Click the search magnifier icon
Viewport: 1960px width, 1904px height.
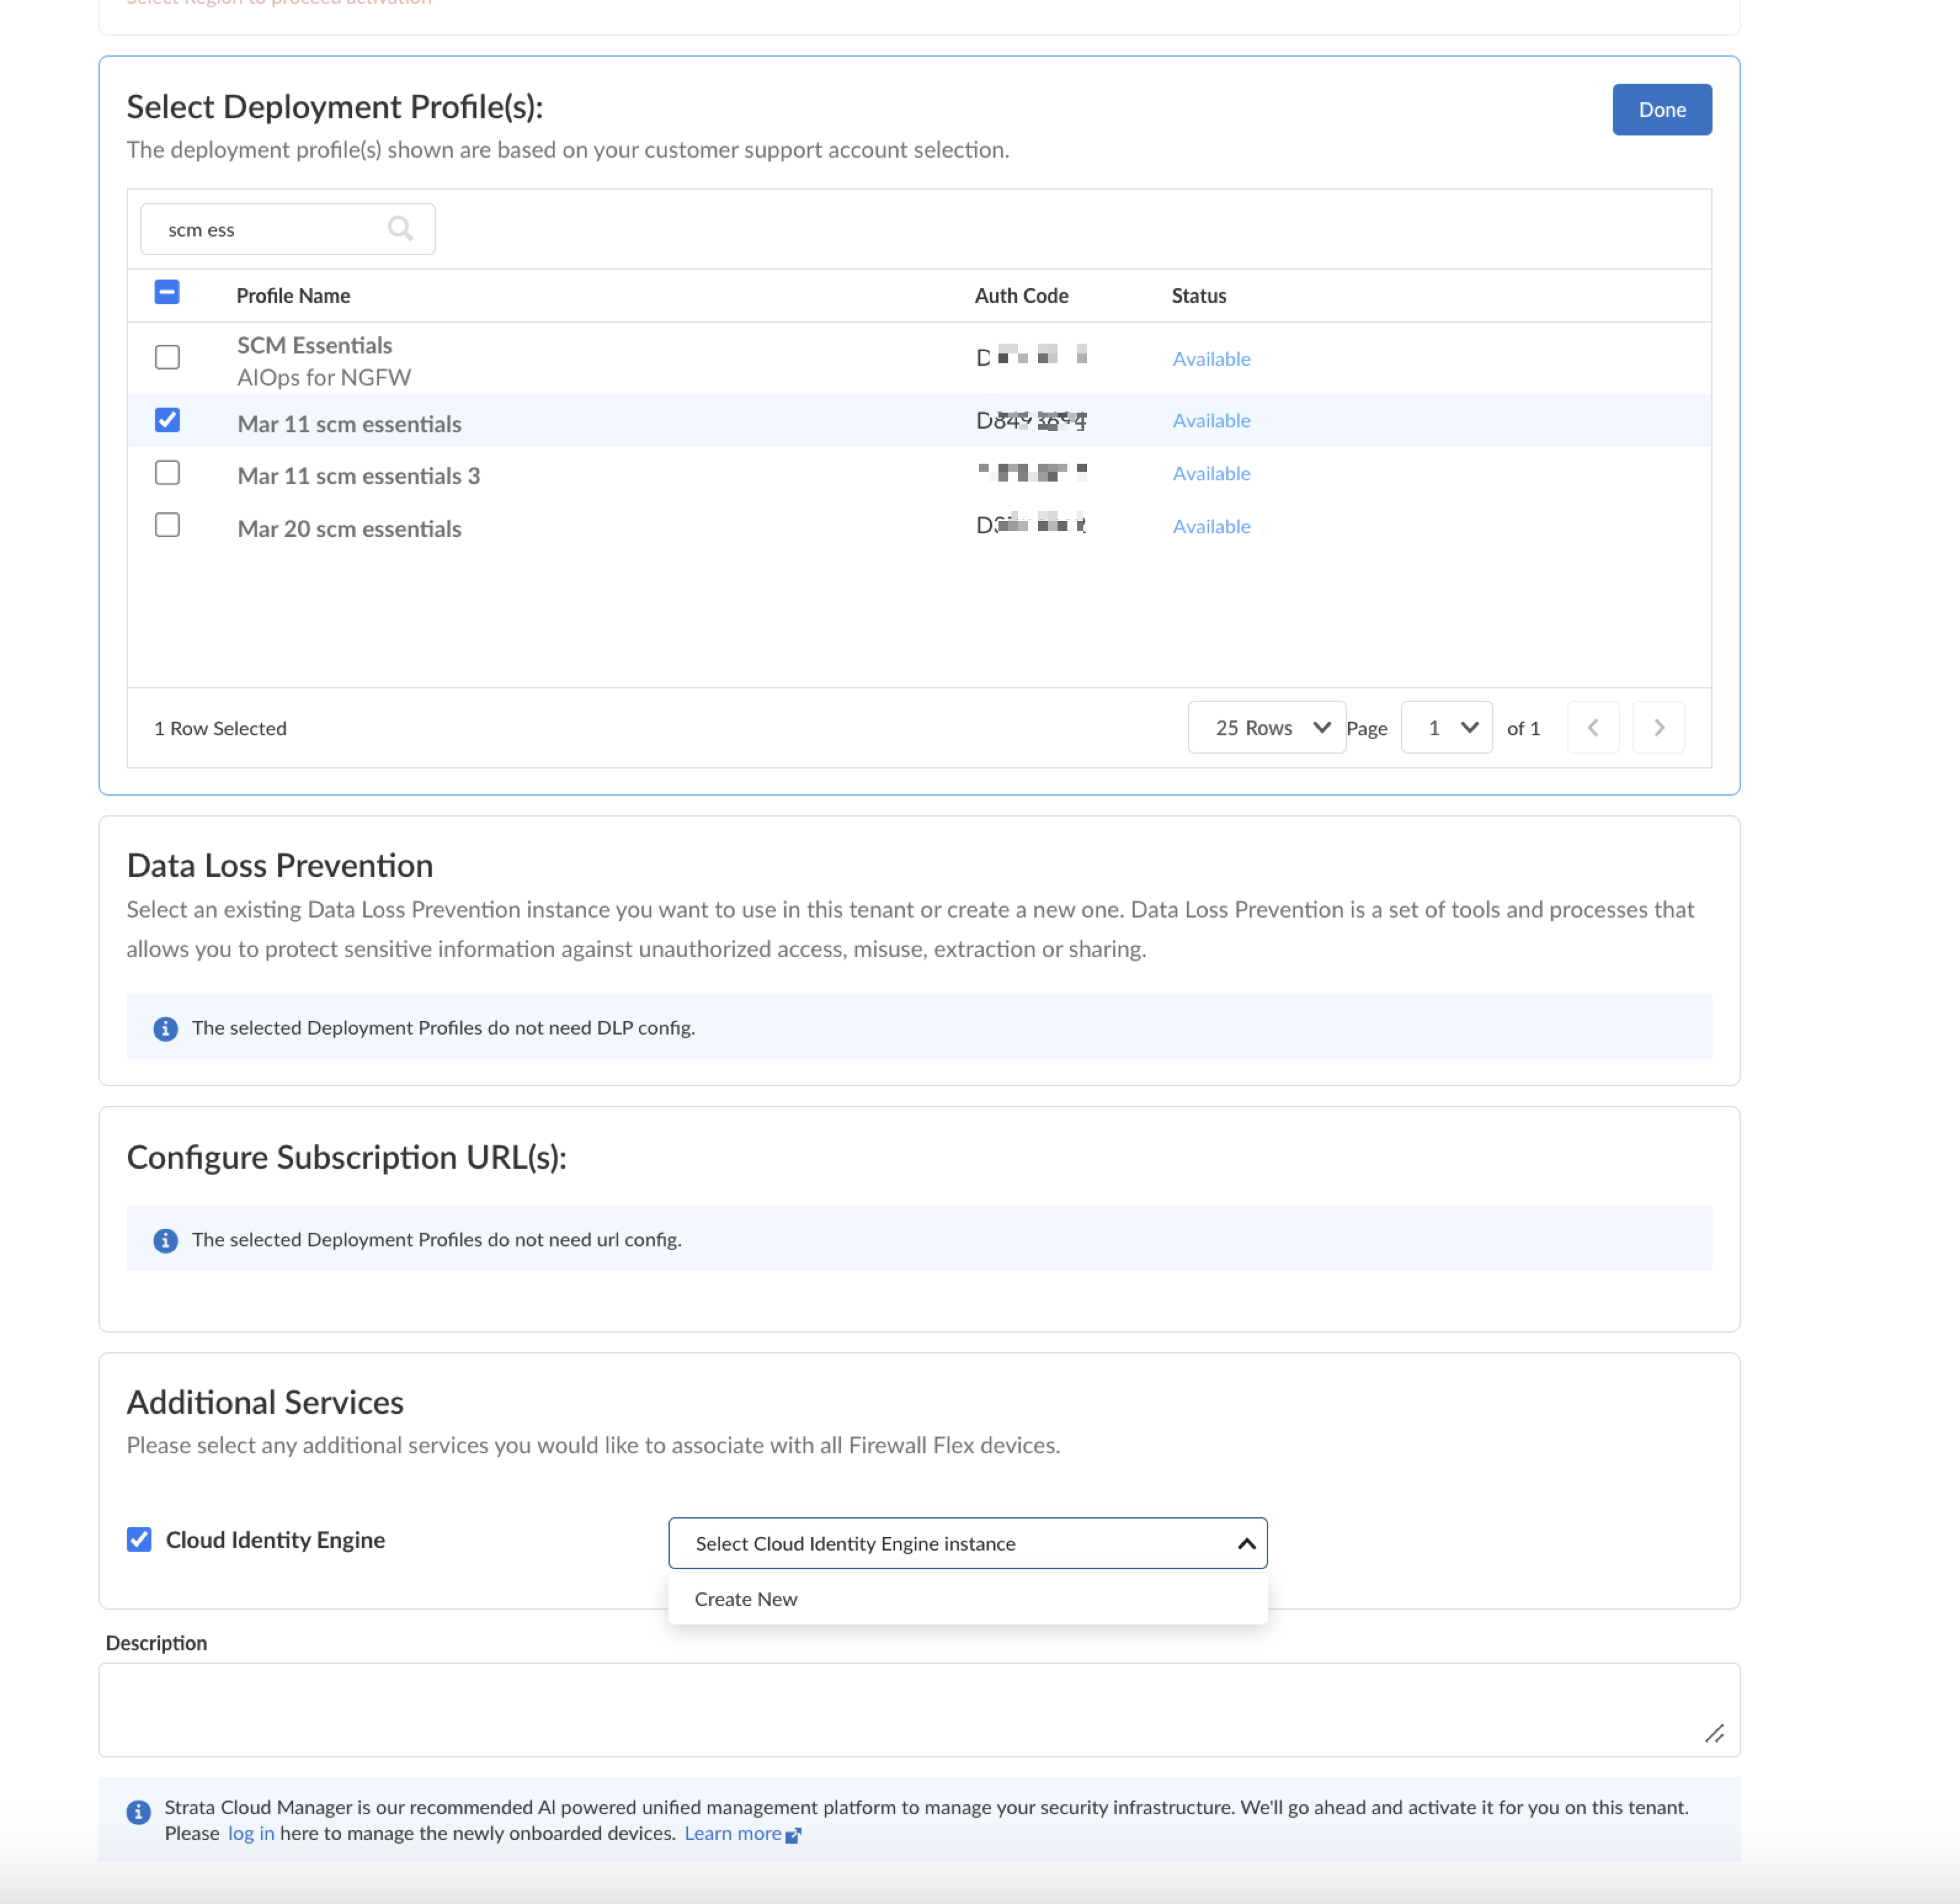point(400,229)
